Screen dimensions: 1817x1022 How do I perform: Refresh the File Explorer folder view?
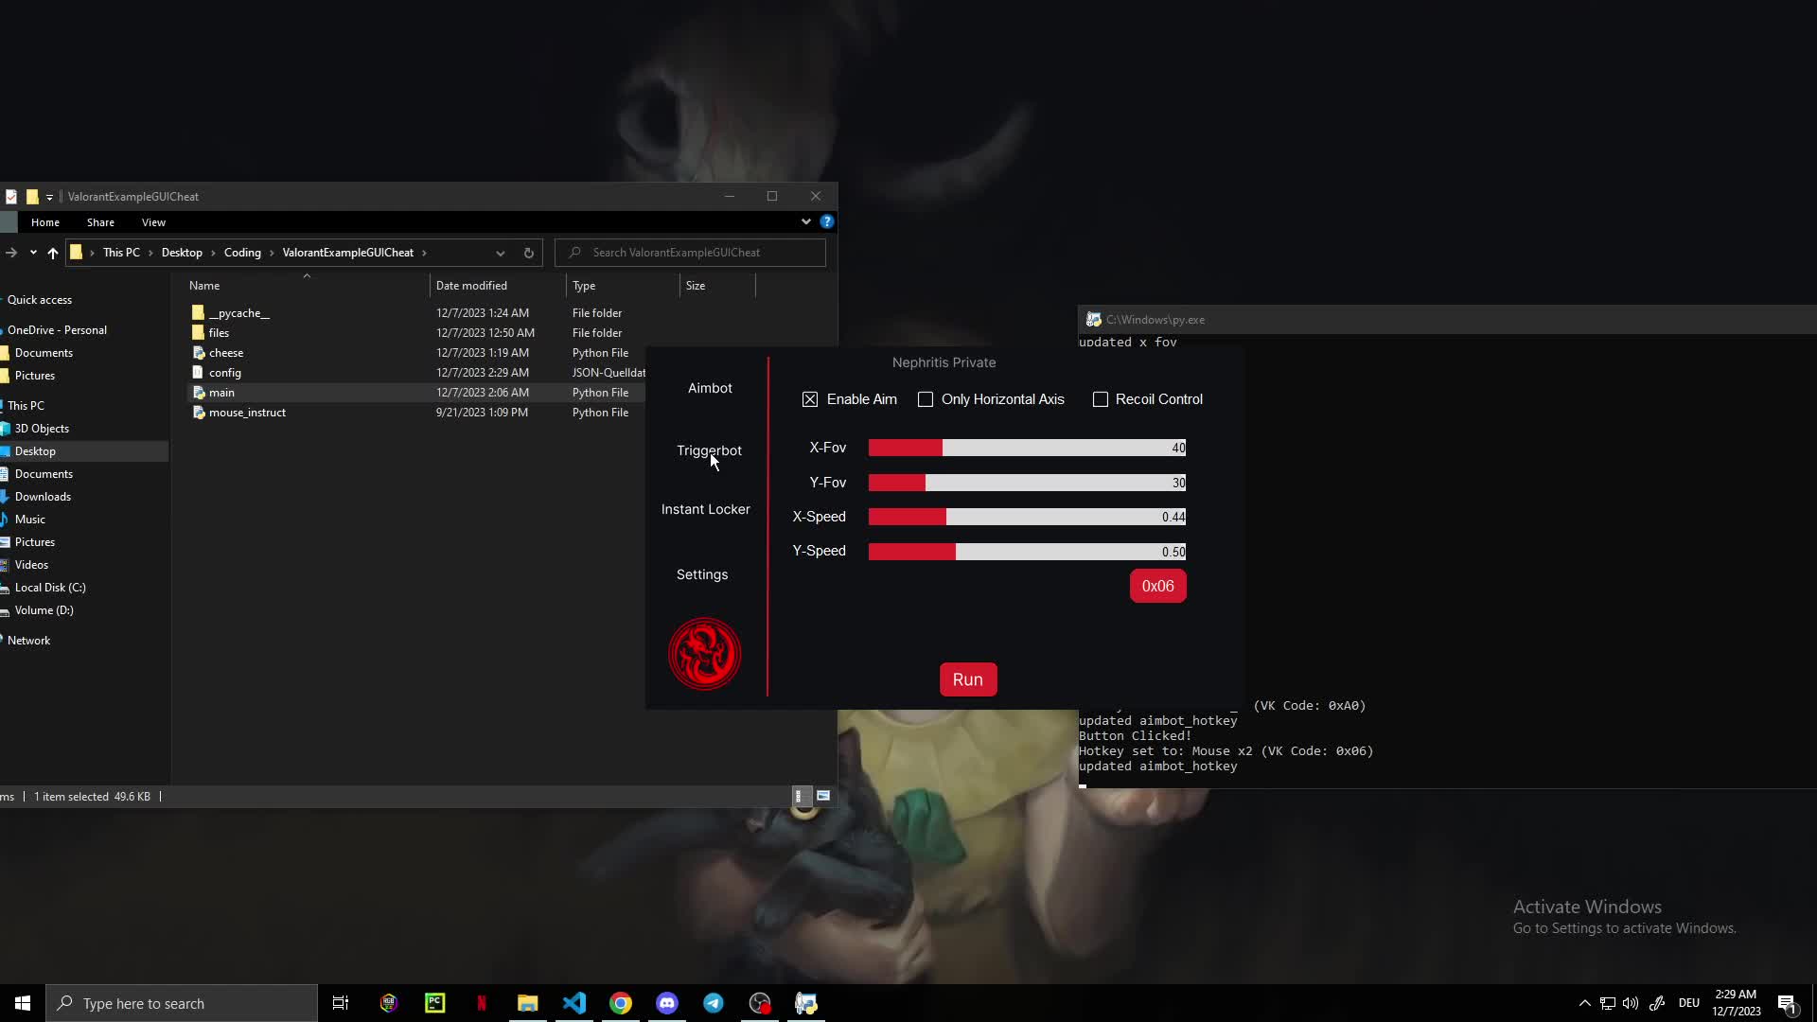pos(528,253)
